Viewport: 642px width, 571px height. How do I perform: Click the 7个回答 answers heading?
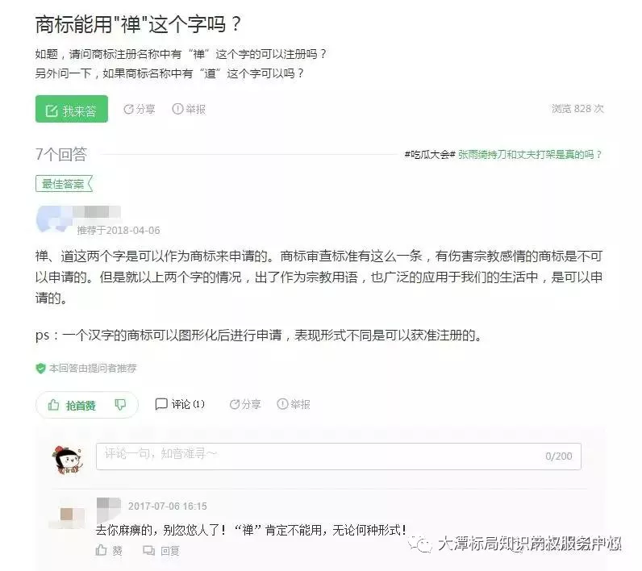pos(61,154)
